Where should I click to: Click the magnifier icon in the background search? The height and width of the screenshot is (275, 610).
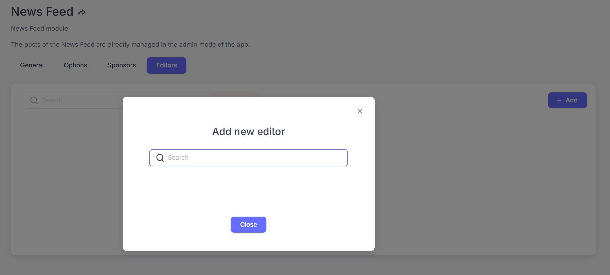pyautogui.click(x=34, y=100)
